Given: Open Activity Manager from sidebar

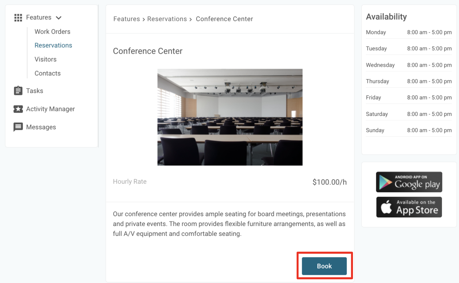Looking at the screenshot, I should pyautogui.click(x=50, y=109).
